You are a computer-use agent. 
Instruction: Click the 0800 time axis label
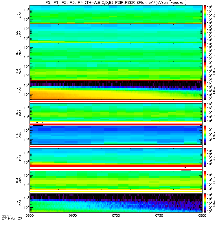coord(202,215)
